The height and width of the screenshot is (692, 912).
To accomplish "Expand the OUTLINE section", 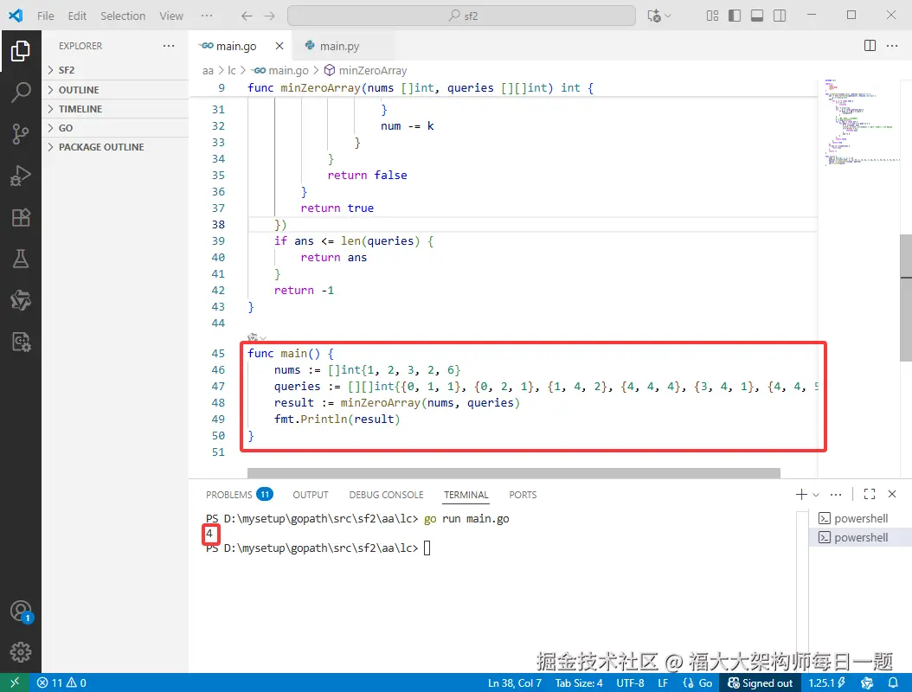I will click(x=115, y=90).
